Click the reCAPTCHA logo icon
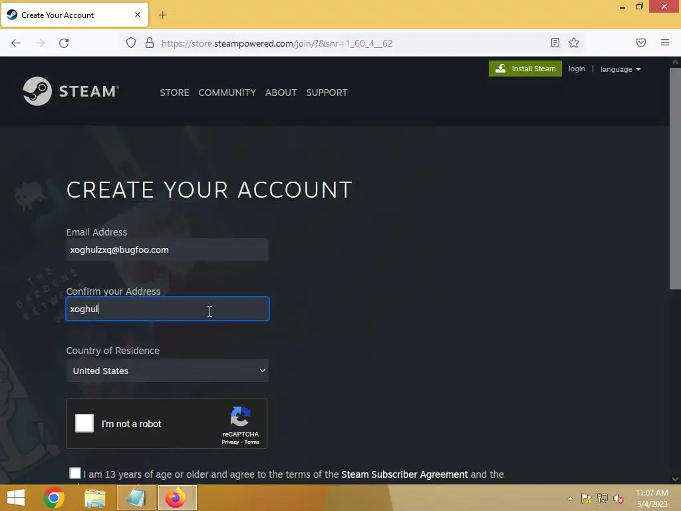 click(x=241, y=417)
